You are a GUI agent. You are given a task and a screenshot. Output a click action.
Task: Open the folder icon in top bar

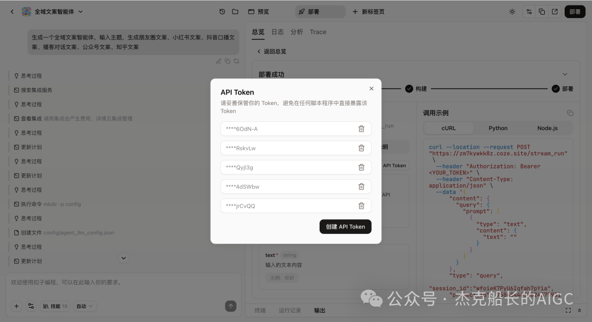235,11
